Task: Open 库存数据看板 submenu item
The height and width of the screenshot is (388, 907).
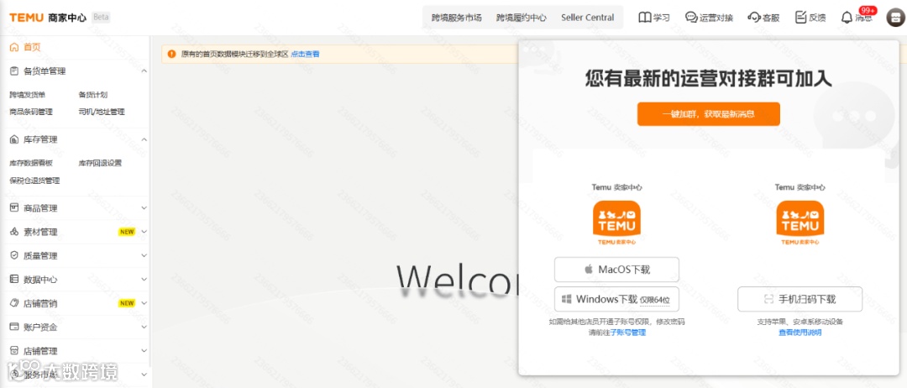Action: 31,163
